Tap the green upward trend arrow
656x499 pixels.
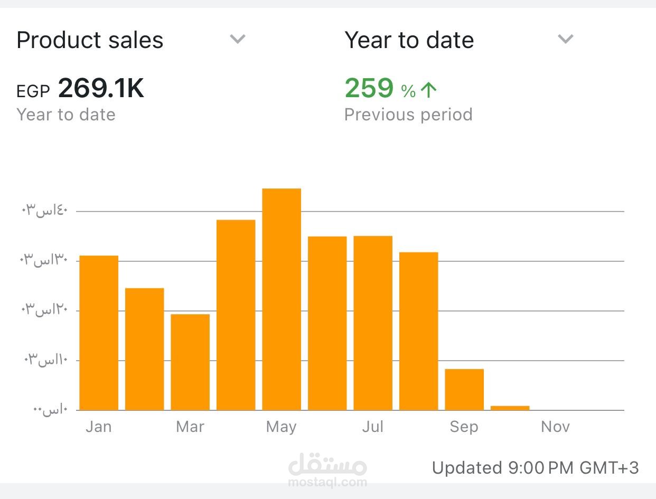[x=428, y=90]
